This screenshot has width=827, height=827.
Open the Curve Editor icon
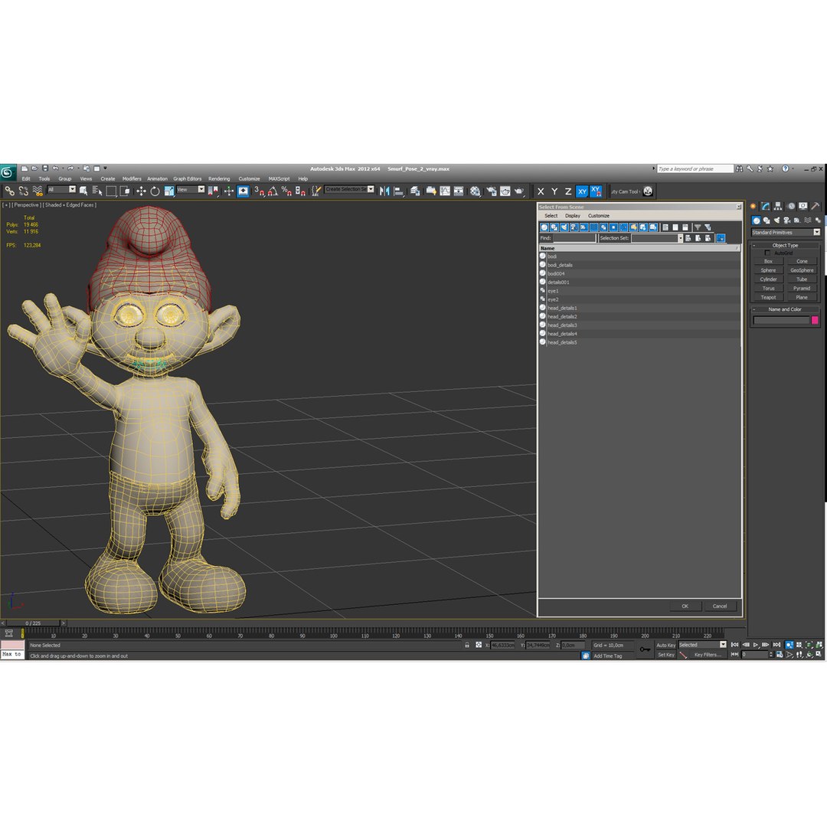(445, 191)
